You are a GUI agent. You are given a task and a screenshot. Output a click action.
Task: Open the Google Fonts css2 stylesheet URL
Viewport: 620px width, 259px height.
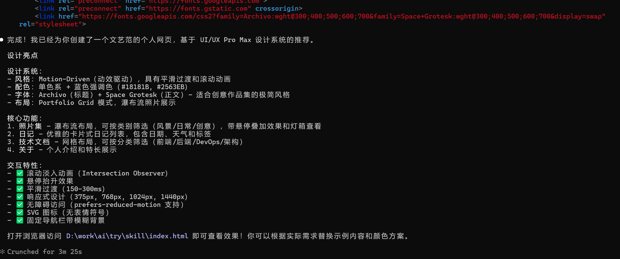pos(342,16)
